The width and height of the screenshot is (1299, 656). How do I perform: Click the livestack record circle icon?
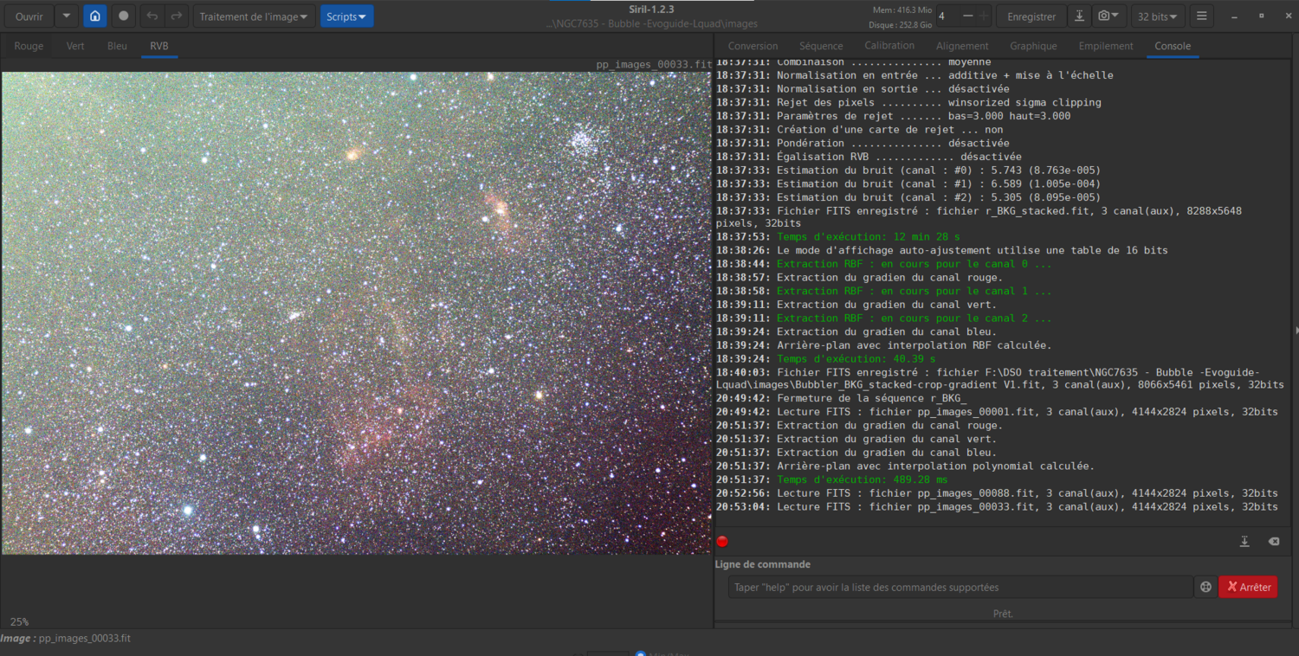124,16
